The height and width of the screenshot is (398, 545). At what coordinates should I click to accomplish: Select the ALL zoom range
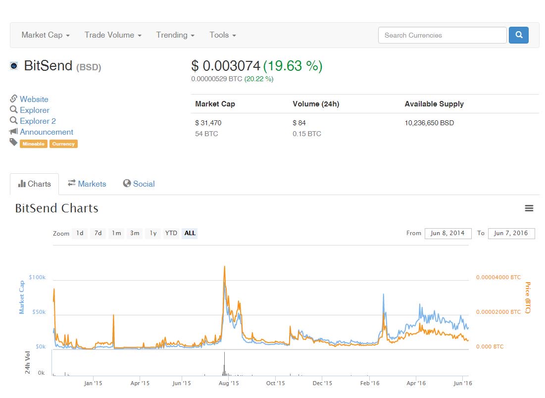click(190, 233)
